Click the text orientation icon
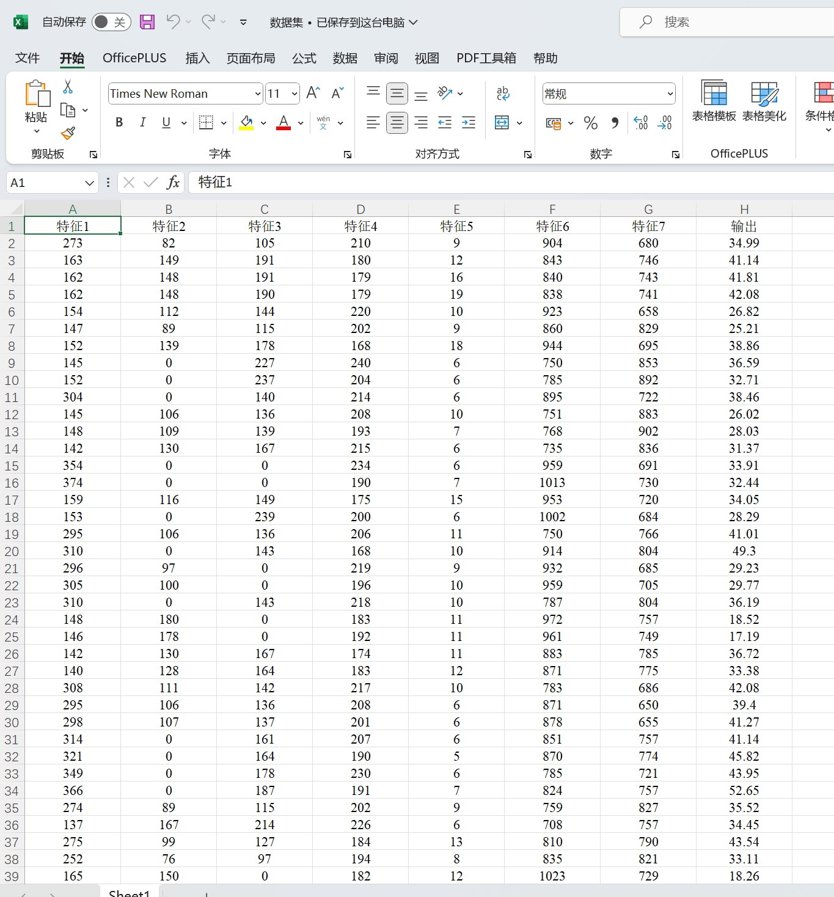 click(445, 93)
